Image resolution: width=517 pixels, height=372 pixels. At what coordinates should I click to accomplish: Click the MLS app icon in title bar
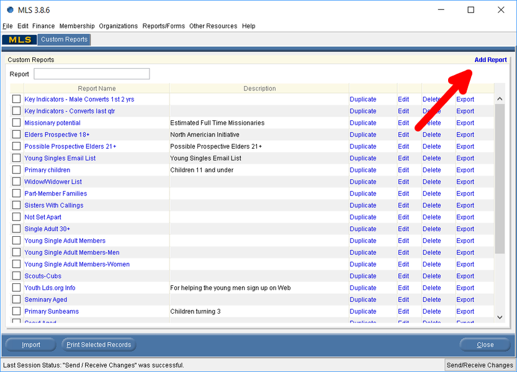(x=10, y=10)
